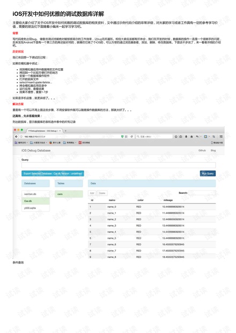Open the Github link in the page header
Screen dimensions: 236x333
[x=202, y=150]
